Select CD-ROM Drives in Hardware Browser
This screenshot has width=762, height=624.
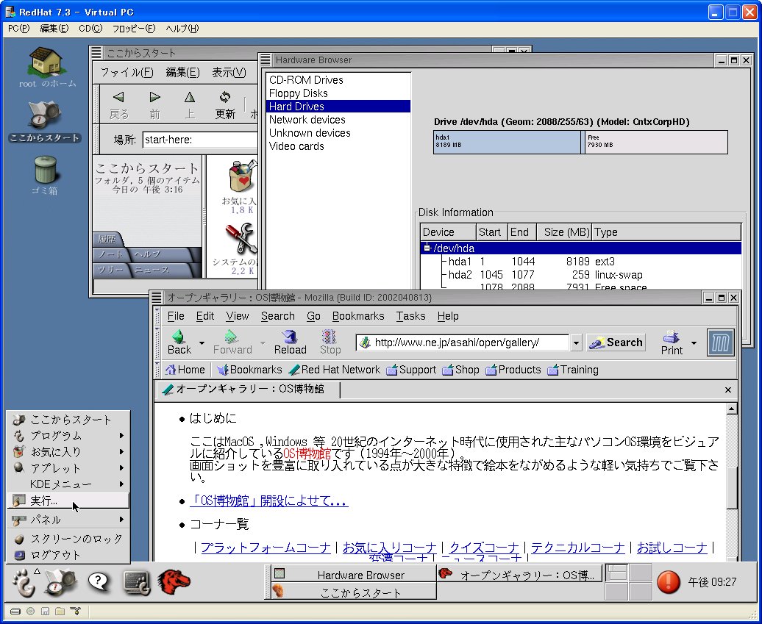tap(338, 79)
